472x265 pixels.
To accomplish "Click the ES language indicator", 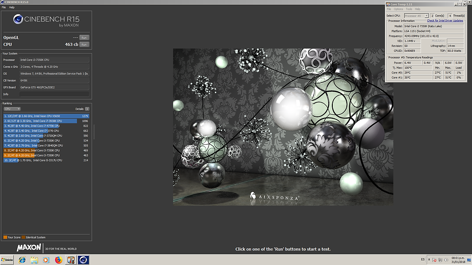I will click(423, 260).
